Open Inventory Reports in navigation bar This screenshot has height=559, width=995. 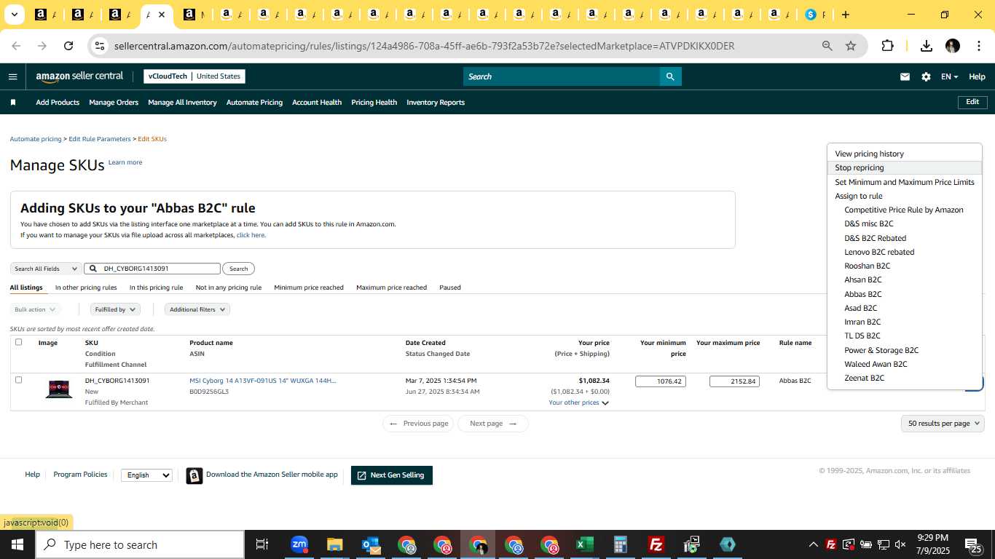tap(436, 103)
